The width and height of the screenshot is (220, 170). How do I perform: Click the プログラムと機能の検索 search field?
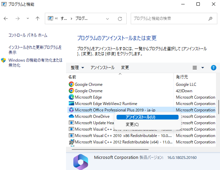coord(168,19)
